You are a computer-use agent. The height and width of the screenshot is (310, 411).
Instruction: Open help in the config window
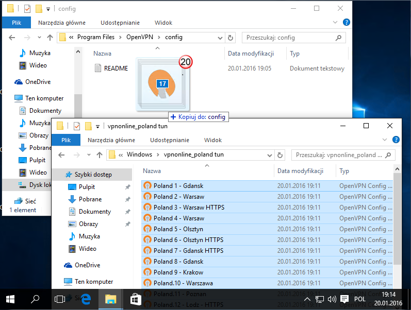346,22
